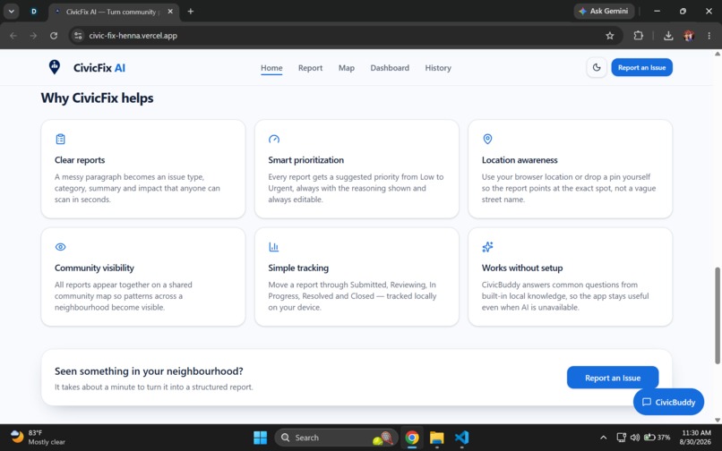Click the browser back arrow
The width and height of the screenshot is (722, 451).
click(x=13, y=36)
